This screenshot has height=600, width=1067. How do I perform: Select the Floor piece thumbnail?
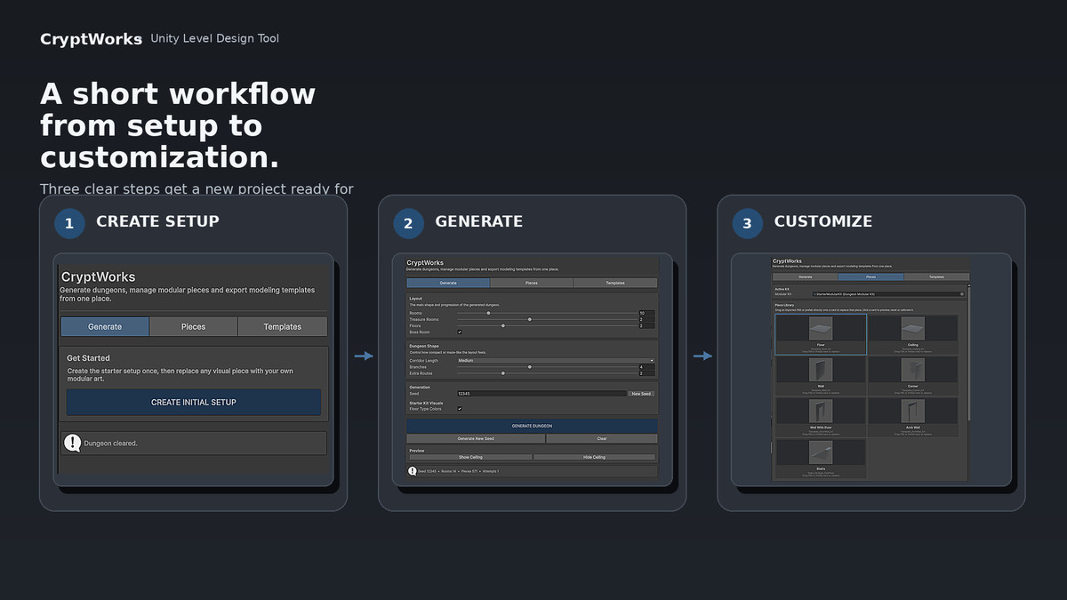click(x=821, y=328)
